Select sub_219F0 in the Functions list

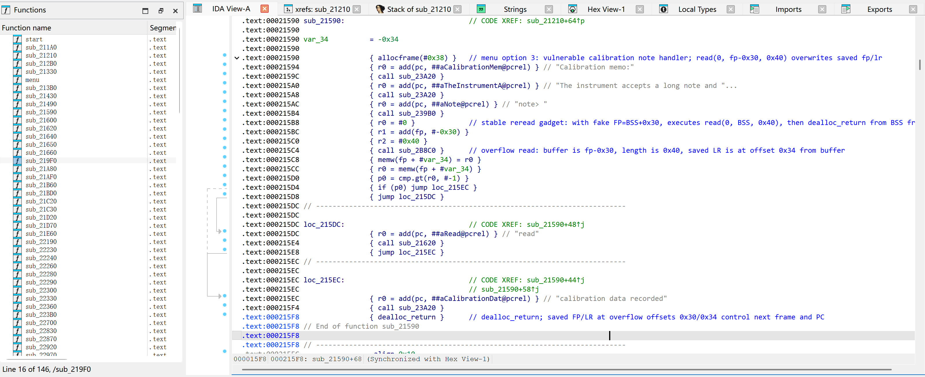(88, 161)
